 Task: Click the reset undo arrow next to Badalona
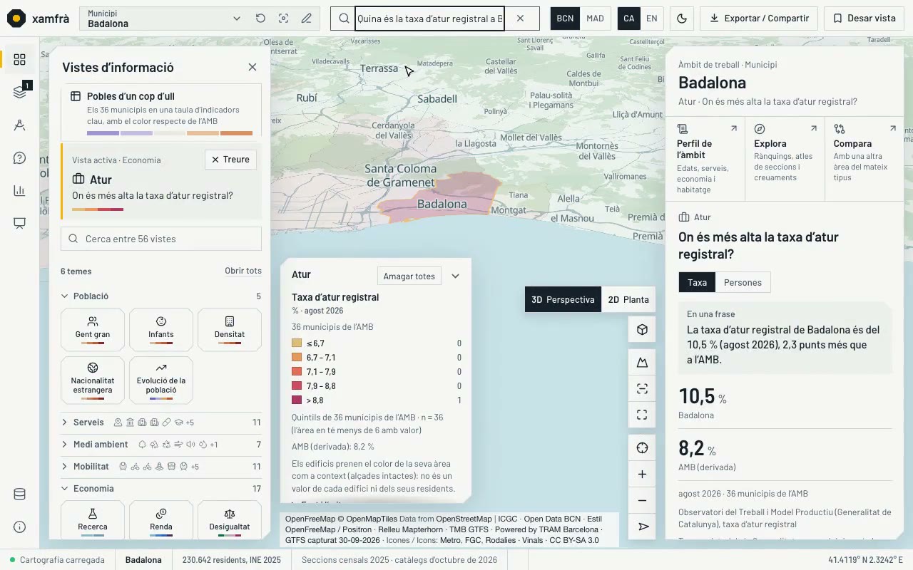coord(260,19)
